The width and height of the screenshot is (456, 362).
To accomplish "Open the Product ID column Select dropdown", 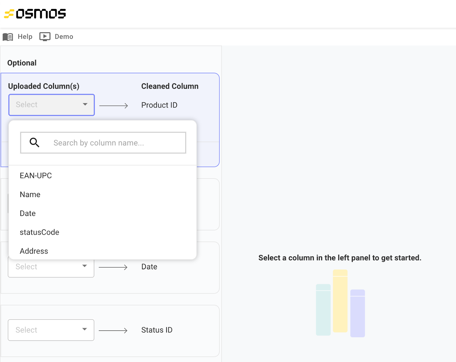I will click(52, 105).
